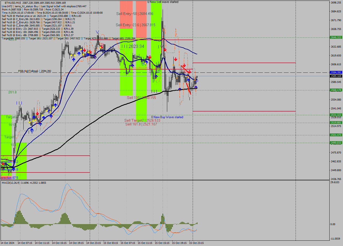This screenshot has width=343, height=246.
Task: Click the 29.6103 MACD scale value
Action: point(335,182)
